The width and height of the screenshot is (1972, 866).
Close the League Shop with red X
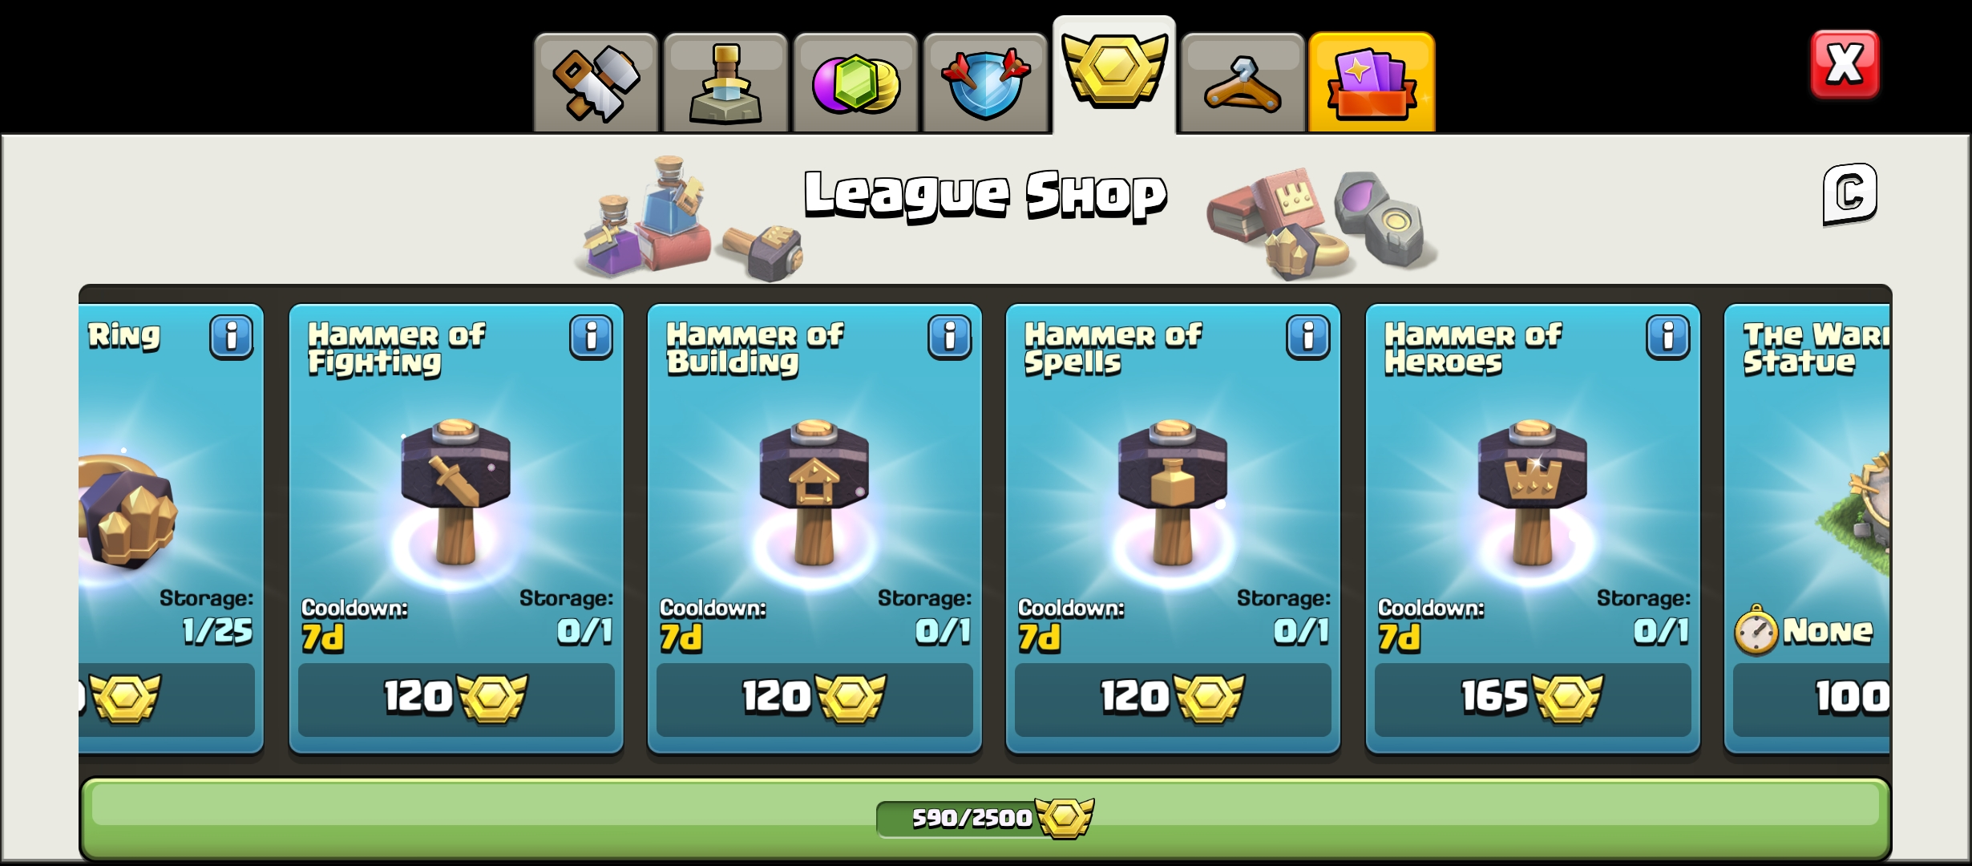tap(1845, 64)
